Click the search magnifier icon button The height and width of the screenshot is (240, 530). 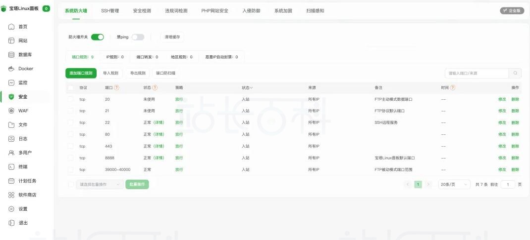(515, 73)
